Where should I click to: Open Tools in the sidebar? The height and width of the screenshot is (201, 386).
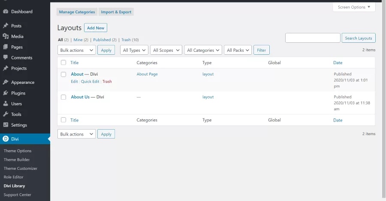(x=16, y=114)
